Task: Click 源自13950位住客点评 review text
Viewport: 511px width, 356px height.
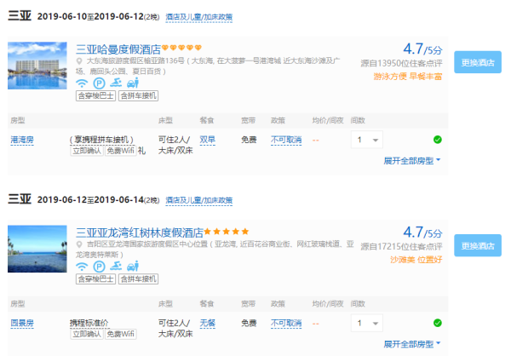Action: pyautogui.click(x=401, y=63)
